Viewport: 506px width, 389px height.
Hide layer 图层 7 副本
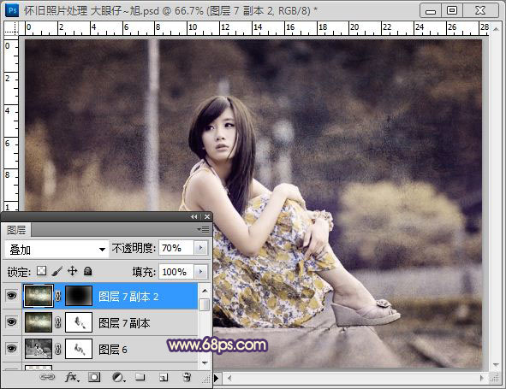pos(12,322)
